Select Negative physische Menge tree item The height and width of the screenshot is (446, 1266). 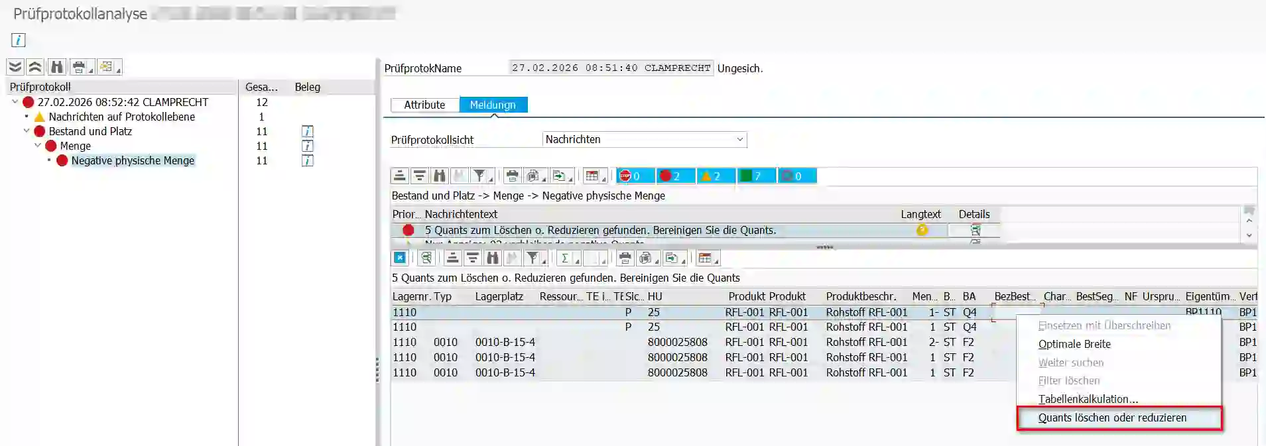133,160
